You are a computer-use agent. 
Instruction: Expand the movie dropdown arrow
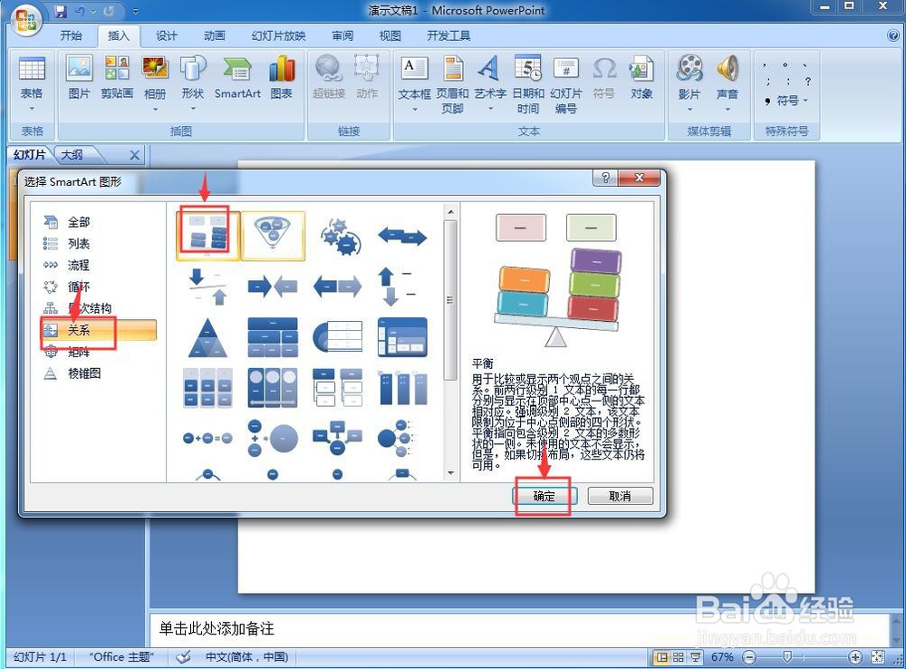click(689, 109)
